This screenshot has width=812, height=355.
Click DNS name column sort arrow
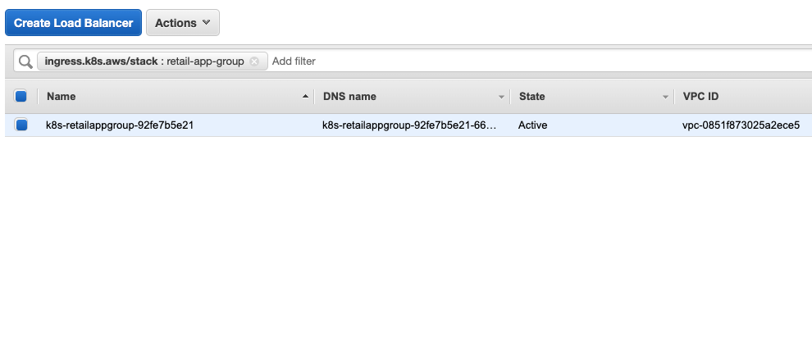coord(501,97)
